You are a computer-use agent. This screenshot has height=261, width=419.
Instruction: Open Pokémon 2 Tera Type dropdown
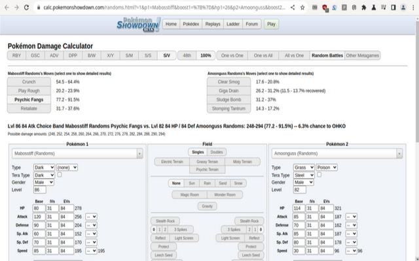click(x=304, y=175)
